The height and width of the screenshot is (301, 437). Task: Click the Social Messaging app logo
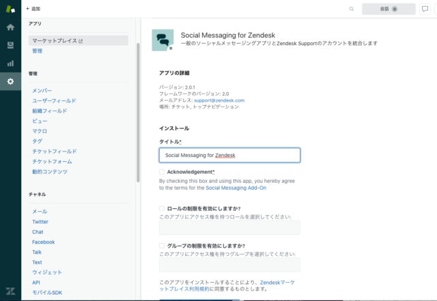(x=163, y=40)
